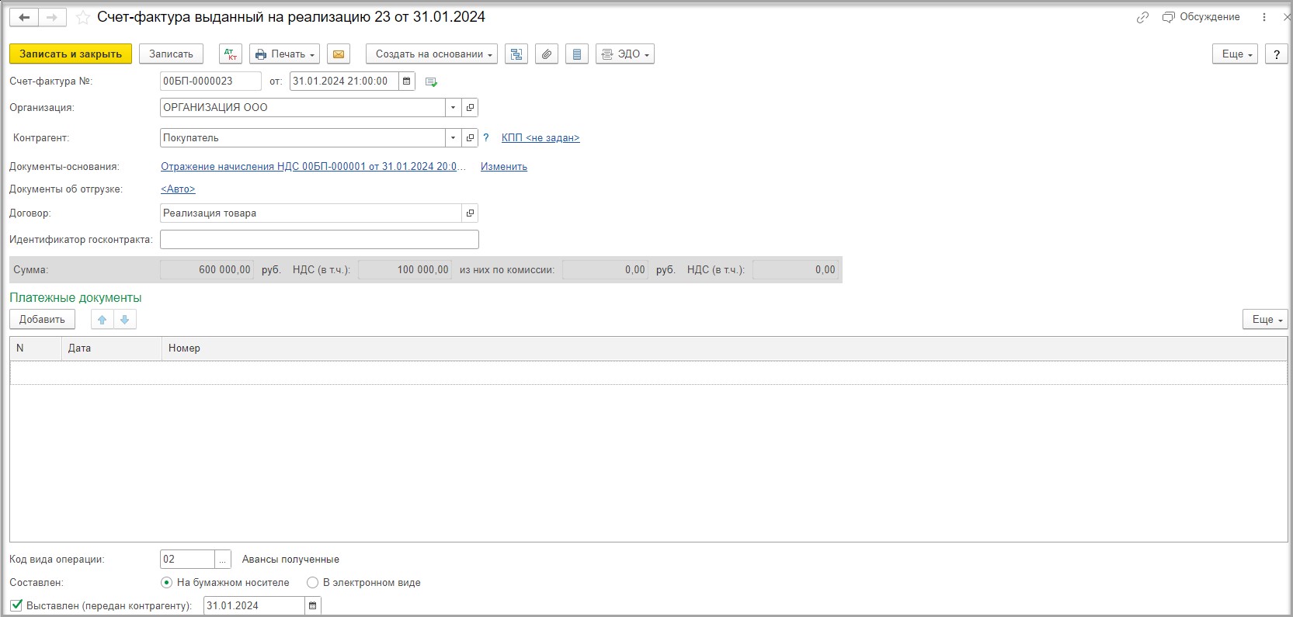Viewport: 1293px width, 617px height.
Task: Click the Сумма value 600 000,00
Action: click(207, 269)
